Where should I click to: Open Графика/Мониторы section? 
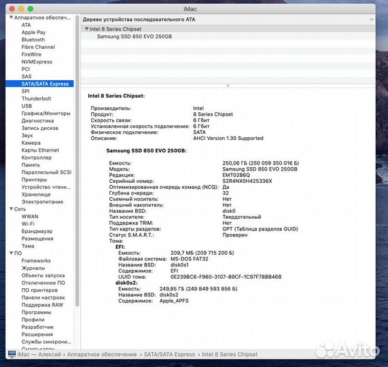click(46, 113)
